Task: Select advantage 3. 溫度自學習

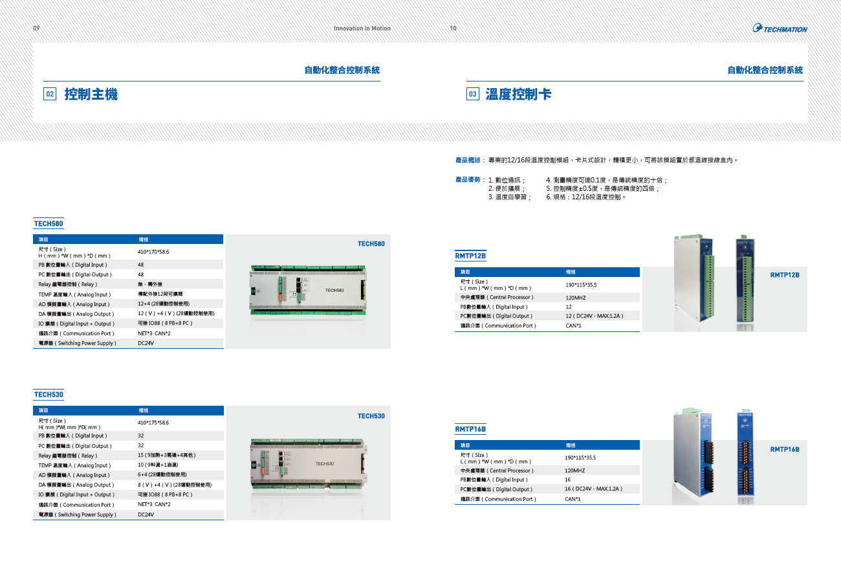Action: click(510, 197)
